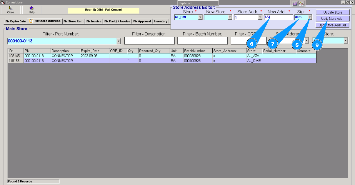Switch to the Fix Expiry Date tab

pyautogui.click(x=16, y=21)
